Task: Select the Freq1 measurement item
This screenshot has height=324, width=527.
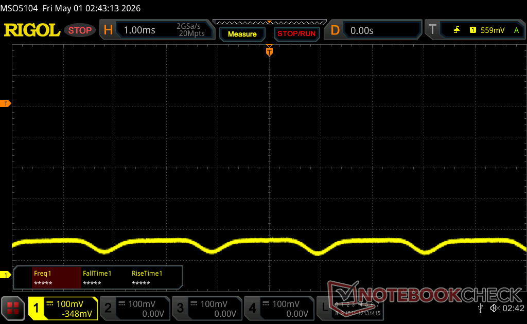Action: click(x=57, y=278)
